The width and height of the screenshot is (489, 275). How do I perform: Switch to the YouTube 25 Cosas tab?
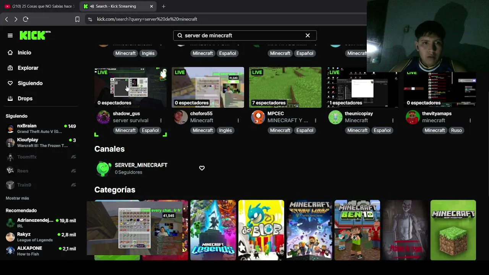tap(40, 6)
